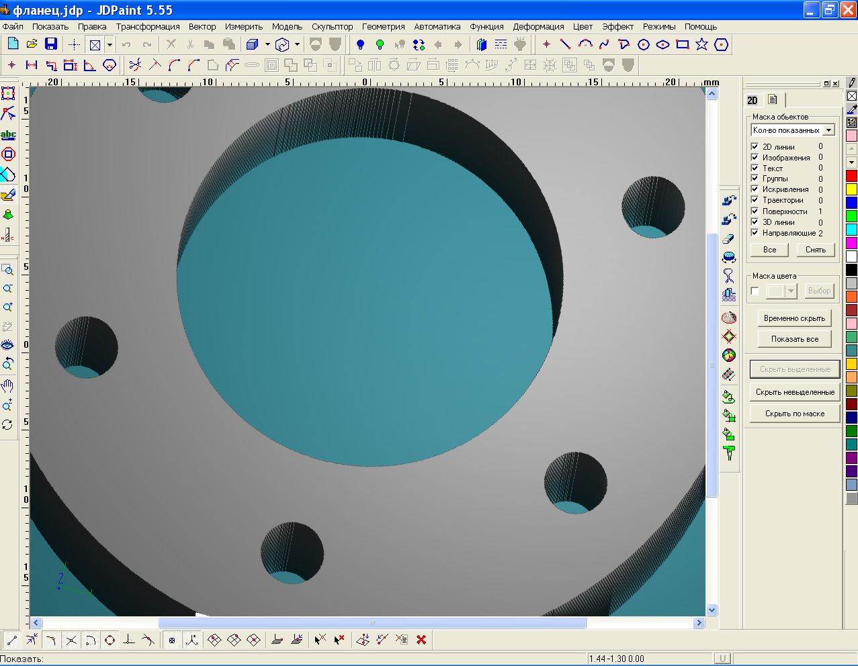Screen dimensions: 858x666
Task: Pick the red color swatch
Action: (x=851, y=176)
